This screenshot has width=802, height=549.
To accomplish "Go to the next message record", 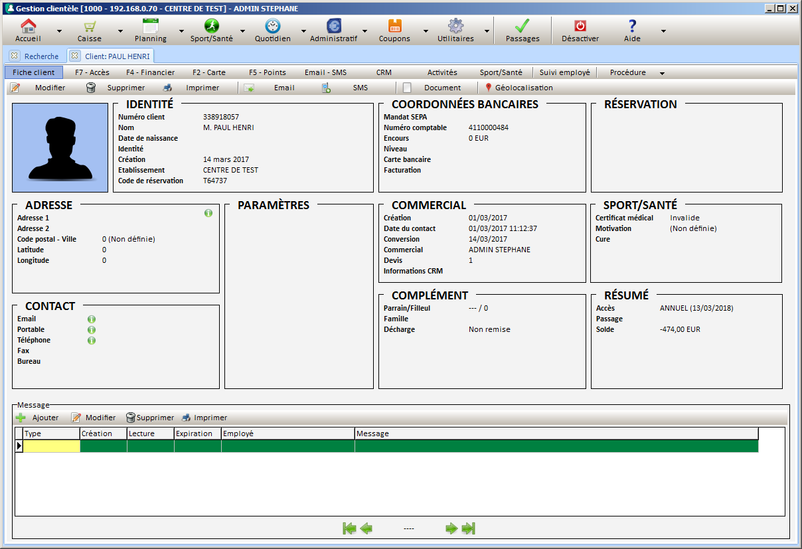I will [451, 528].
